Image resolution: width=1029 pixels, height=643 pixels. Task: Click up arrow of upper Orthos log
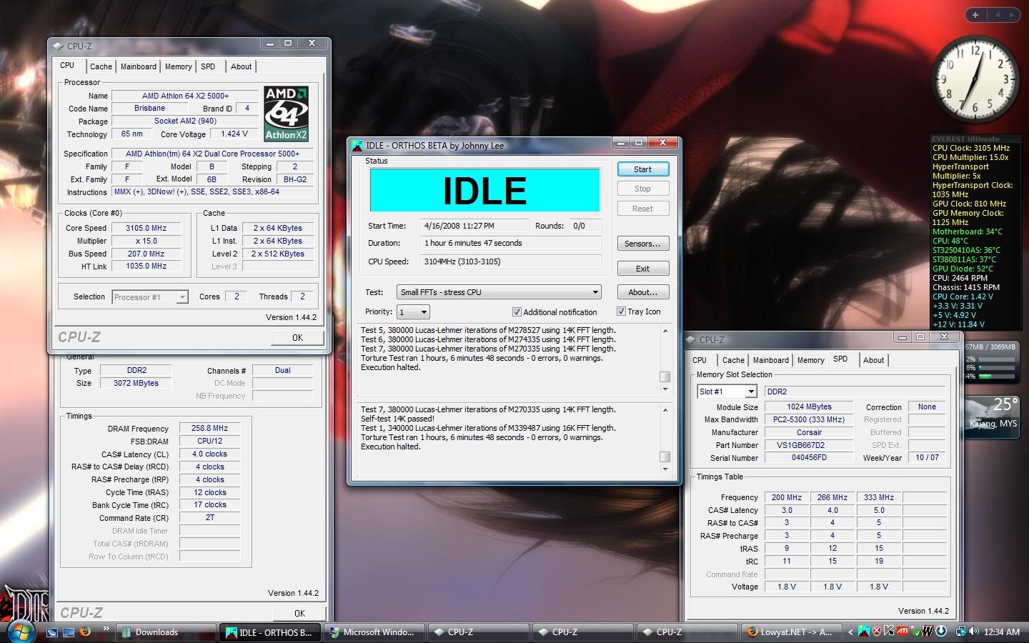[x=665, y=331]
